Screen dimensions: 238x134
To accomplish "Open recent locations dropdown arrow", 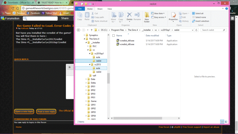I will pyautogui.click(x=87, y=30).
